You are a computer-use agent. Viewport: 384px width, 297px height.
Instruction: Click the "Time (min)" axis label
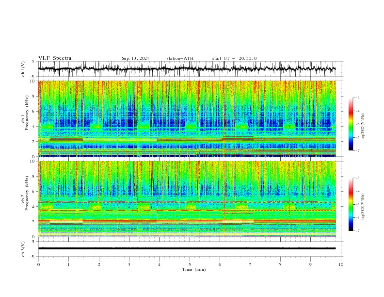194,269
